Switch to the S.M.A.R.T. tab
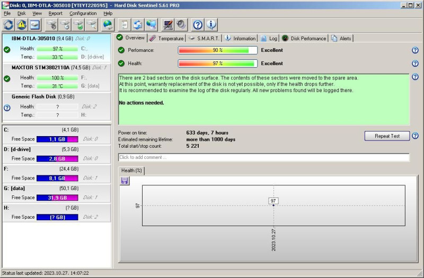The image size is (424, 278). (204, 38)
